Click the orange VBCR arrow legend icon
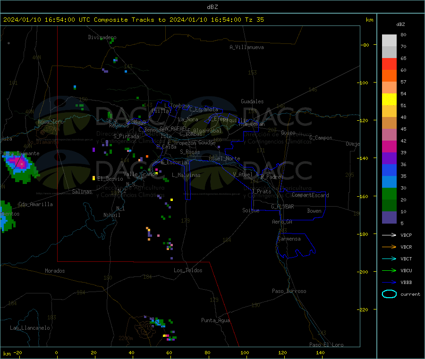Image resolution: width=425 pixels, height=359 pixels. [x=389, y=247]
